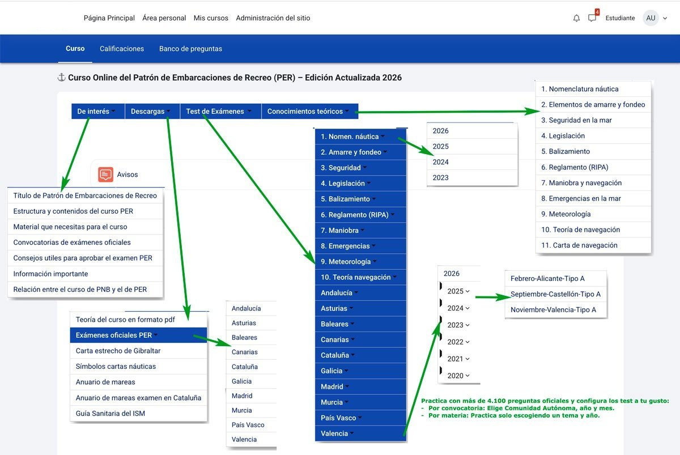Select Septiembre-Castellón-Tipo A exam
680x455 pixels.
555,294
